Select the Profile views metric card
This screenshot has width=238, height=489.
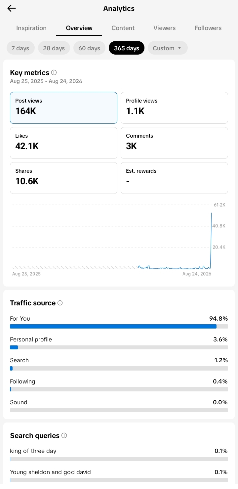[174, 108]
